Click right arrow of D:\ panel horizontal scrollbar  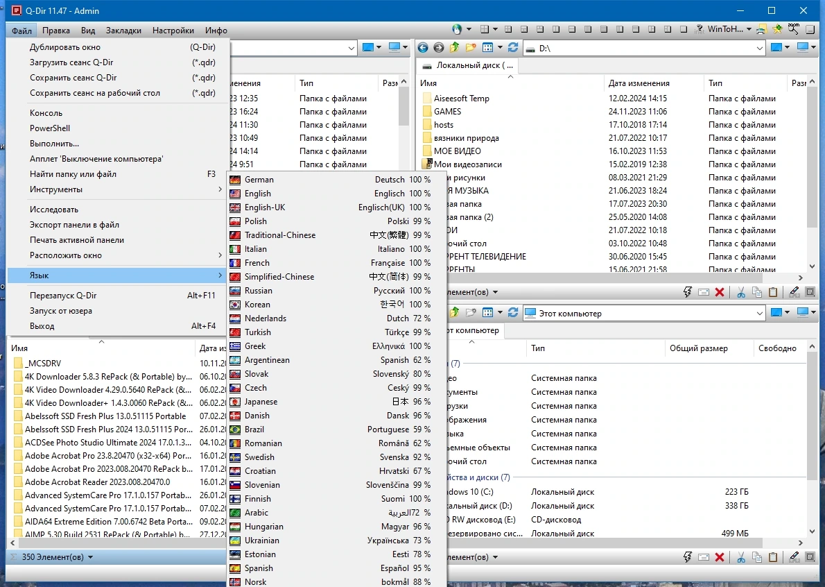(x=800, y=278)
